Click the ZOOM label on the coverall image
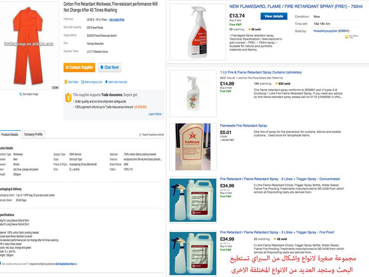This screenshot has width=369, height=277. [x=55, y=88]
